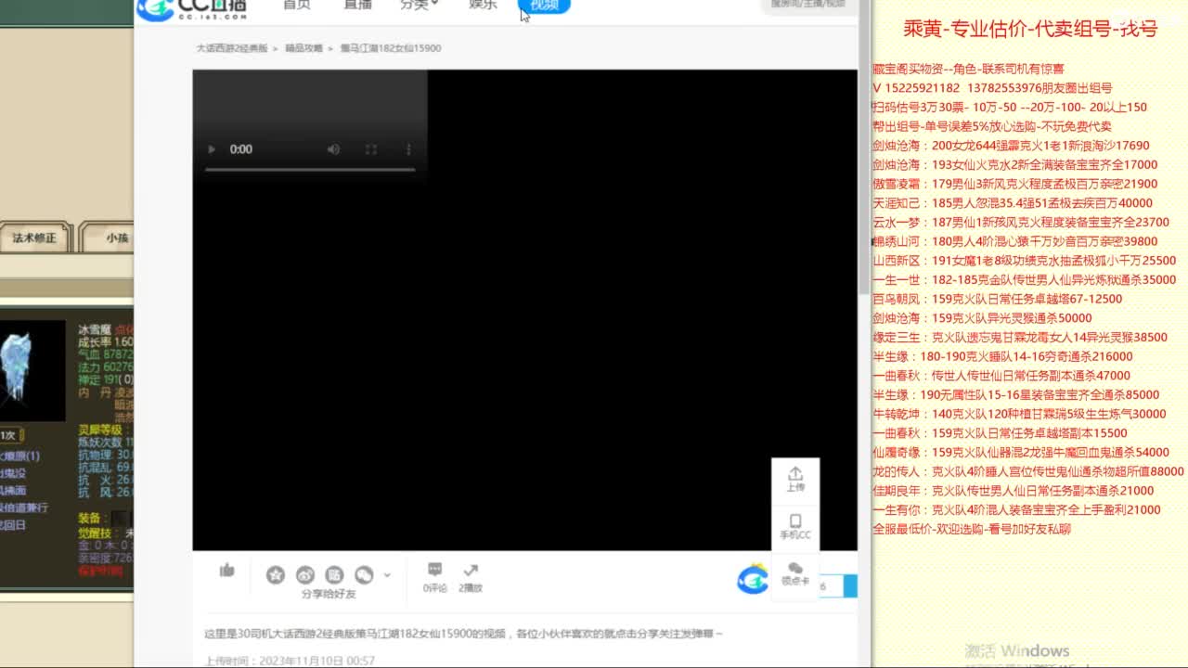
Task: Enter fullscreen from the video controls
Action: coord(371,149)
